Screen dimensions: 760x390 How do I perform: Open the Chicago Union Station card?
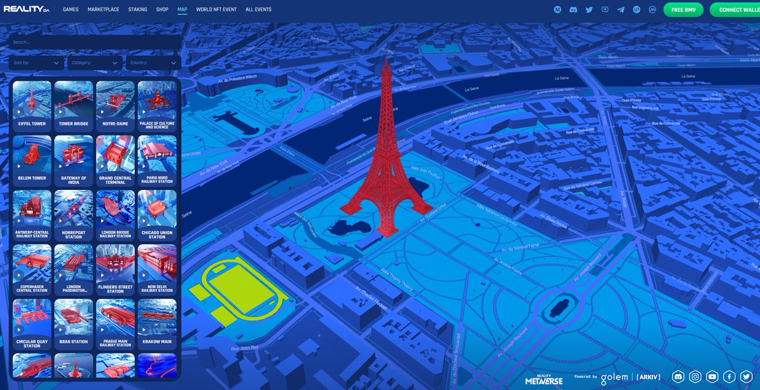tap(157, 214)
